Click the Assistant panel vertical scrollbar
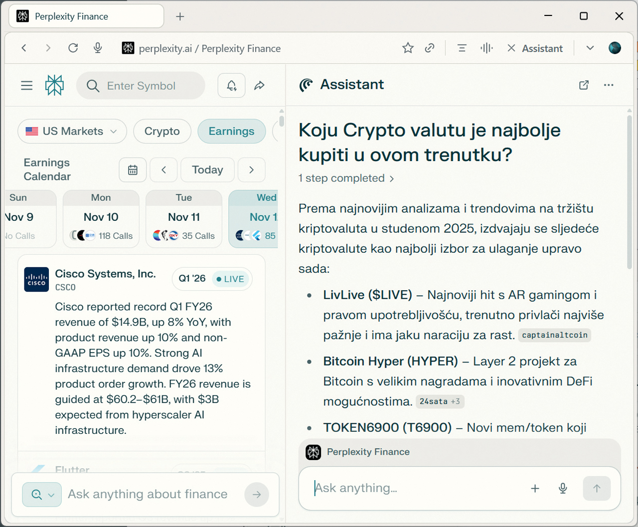This screenshot has height=527, width=638. pyautogui.click(x=629, y=192)
